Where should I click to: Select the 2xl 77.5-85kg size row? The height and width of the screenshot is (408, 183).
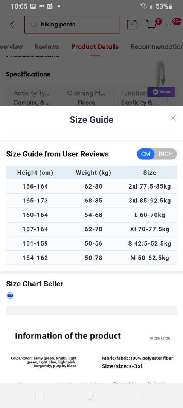tap(91, 186)
